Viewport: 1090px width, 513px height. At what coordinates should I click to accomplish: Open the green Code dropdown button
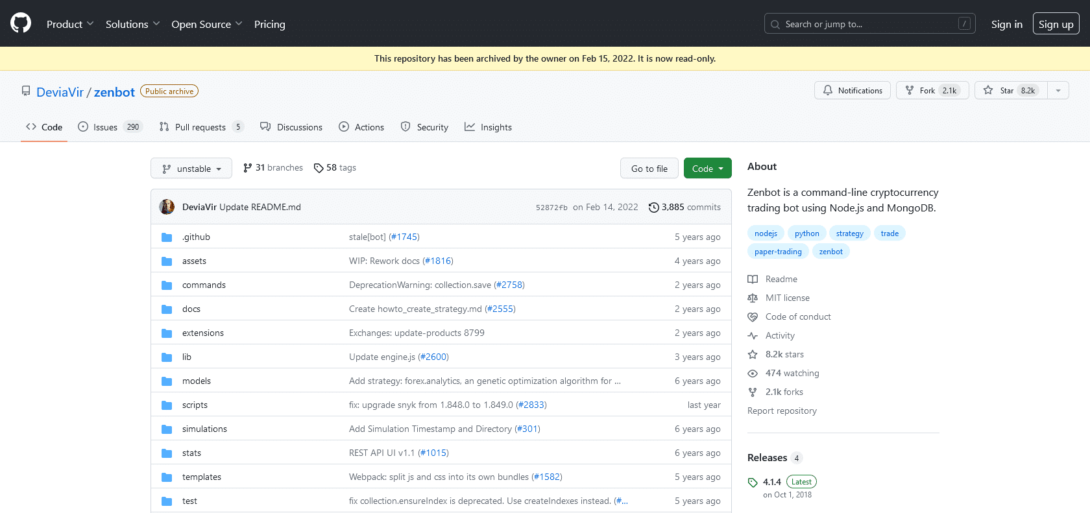708,169
